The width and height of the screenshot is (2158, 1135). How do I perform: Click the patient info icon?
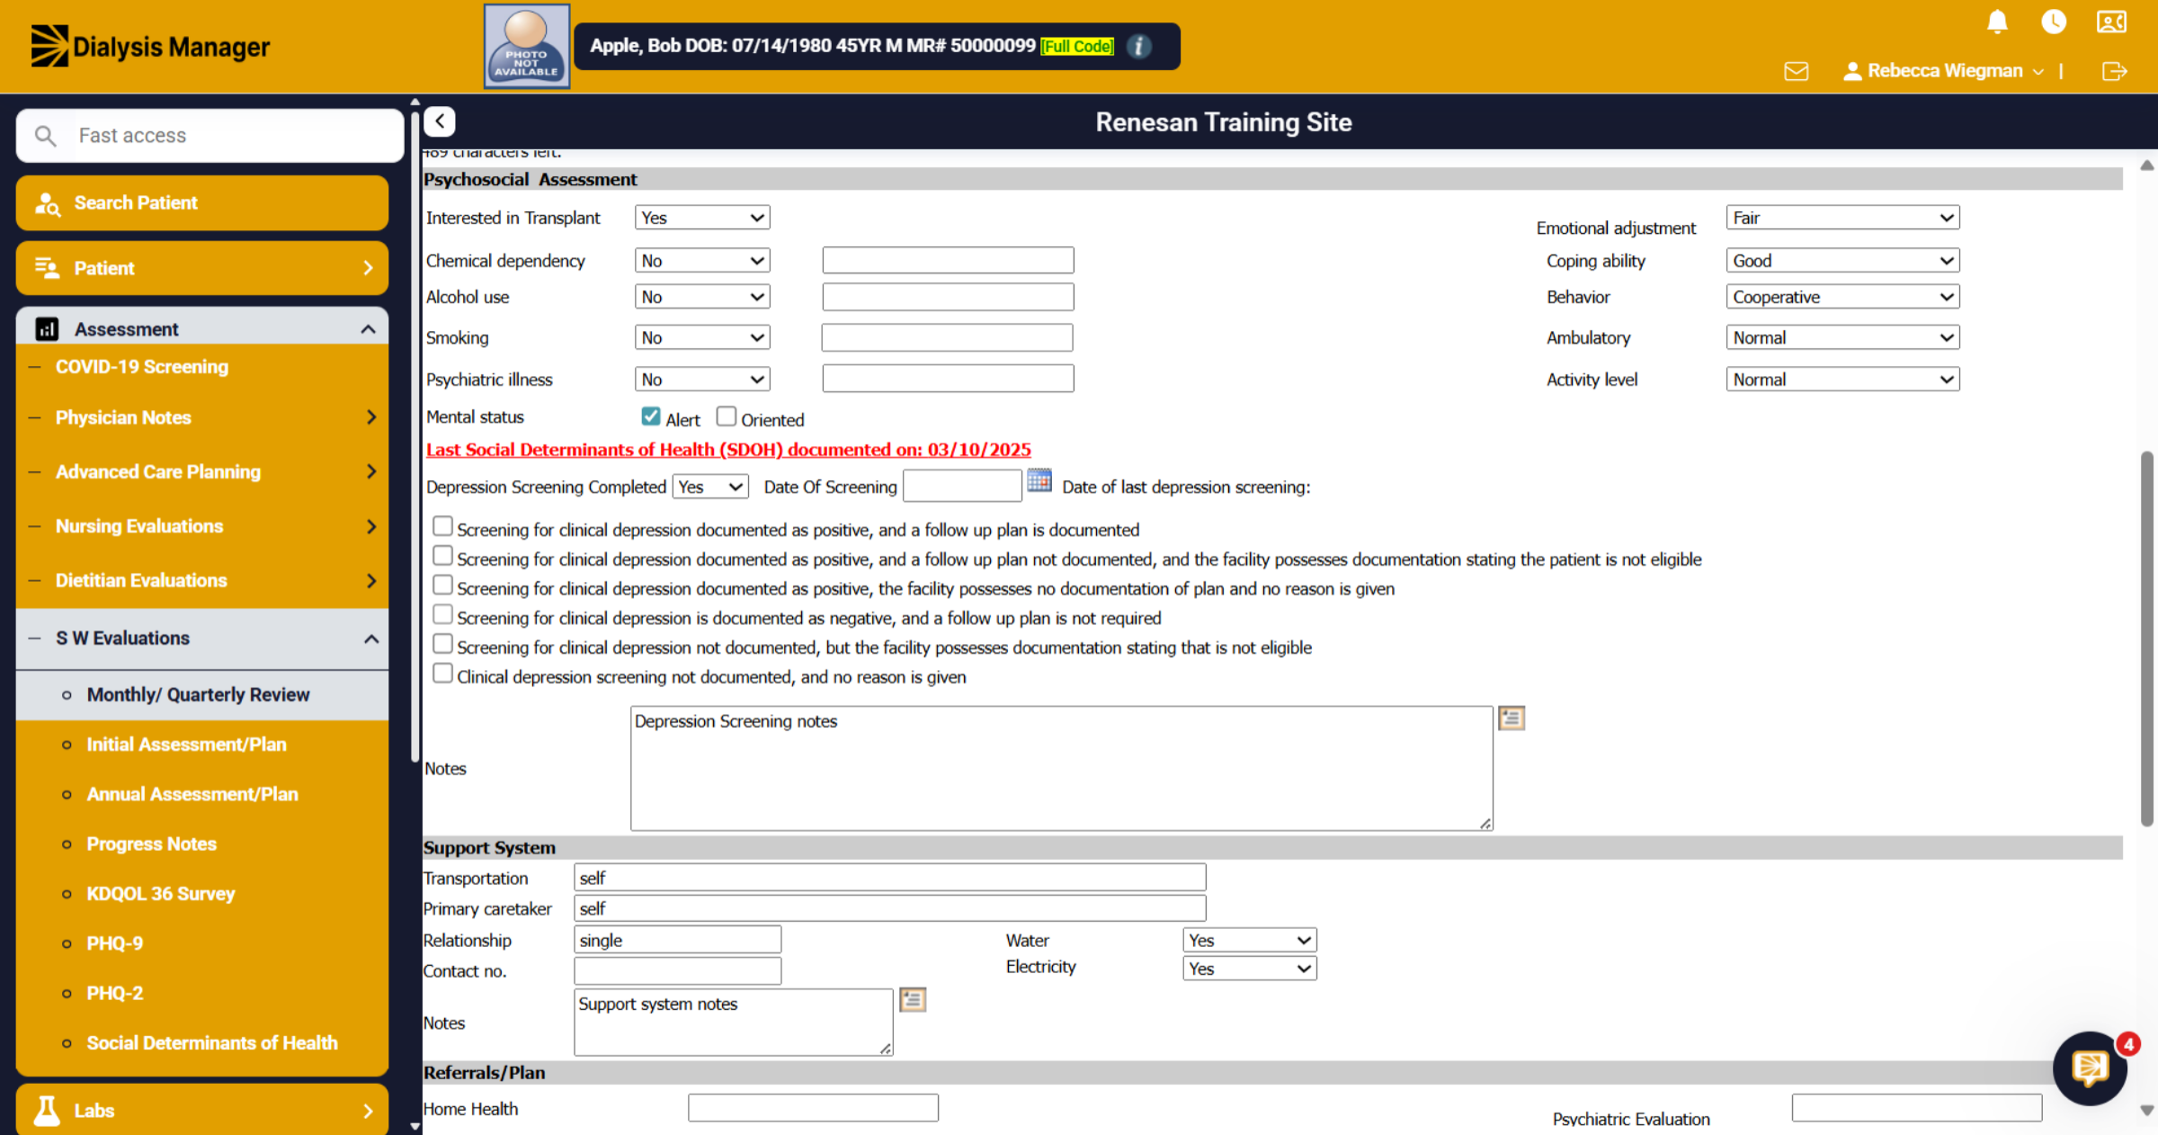click(x=1139, y=46)
